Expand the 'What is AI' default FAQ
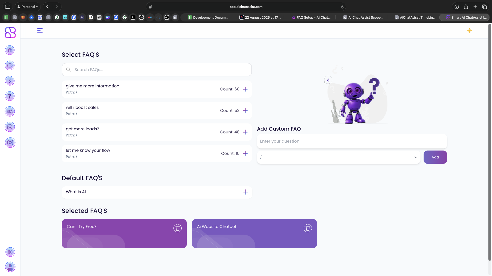492x276 pixels. click(x=246, y=192)
